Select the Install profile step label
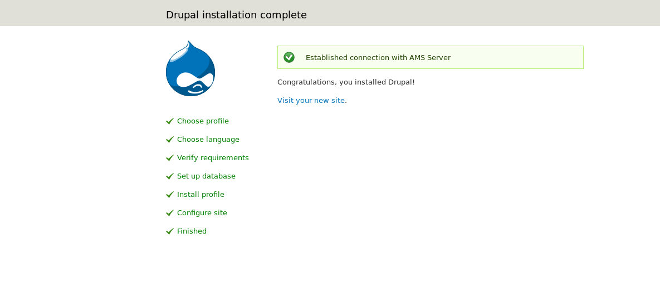Screen dimensions: 660x307 click(201, 195)
